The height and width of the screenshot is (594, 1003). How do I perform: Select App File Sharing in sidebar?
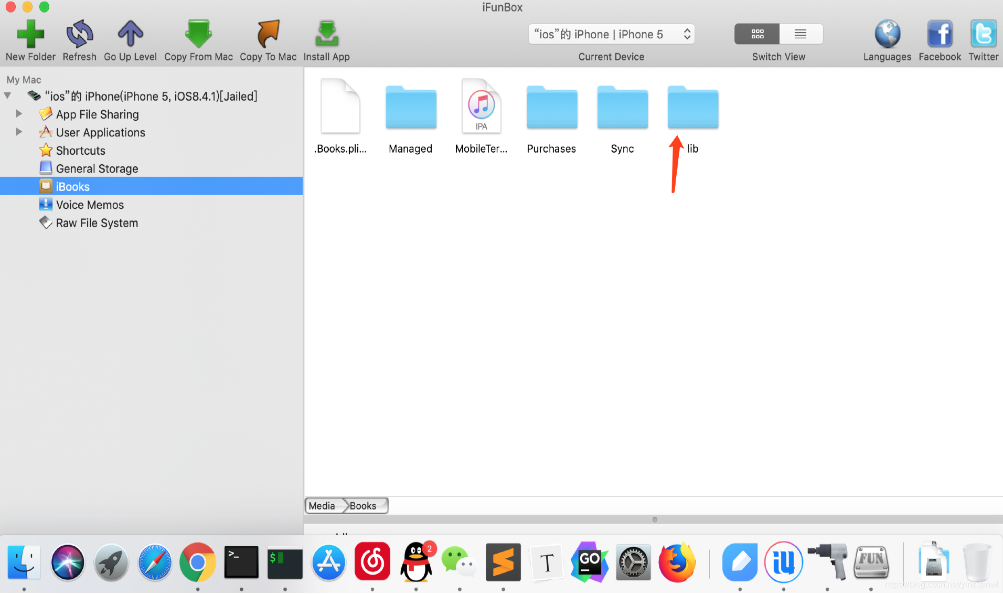click(97, 114)
